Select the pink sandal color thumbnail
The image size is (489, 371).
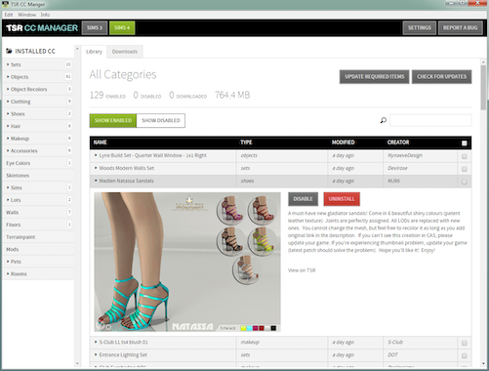click(x=230, y=210)
